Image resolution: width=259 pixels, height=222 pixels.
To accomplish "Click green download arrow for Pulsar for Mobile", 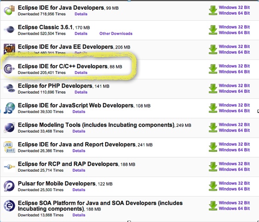I will click(x=213, y=186).
